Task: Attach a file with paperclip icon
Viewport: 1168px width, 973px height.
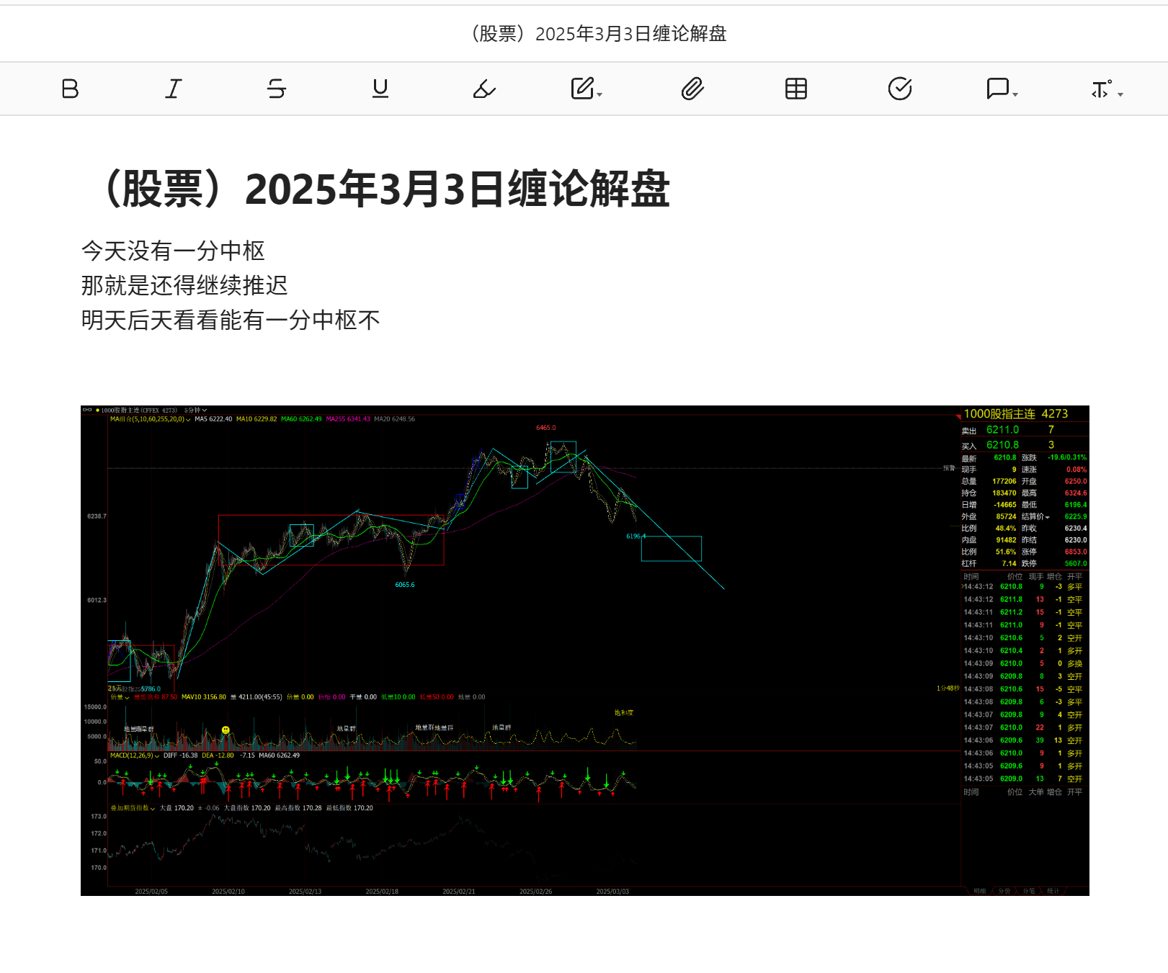Action: pyautogui.click(x=692, y=89)
